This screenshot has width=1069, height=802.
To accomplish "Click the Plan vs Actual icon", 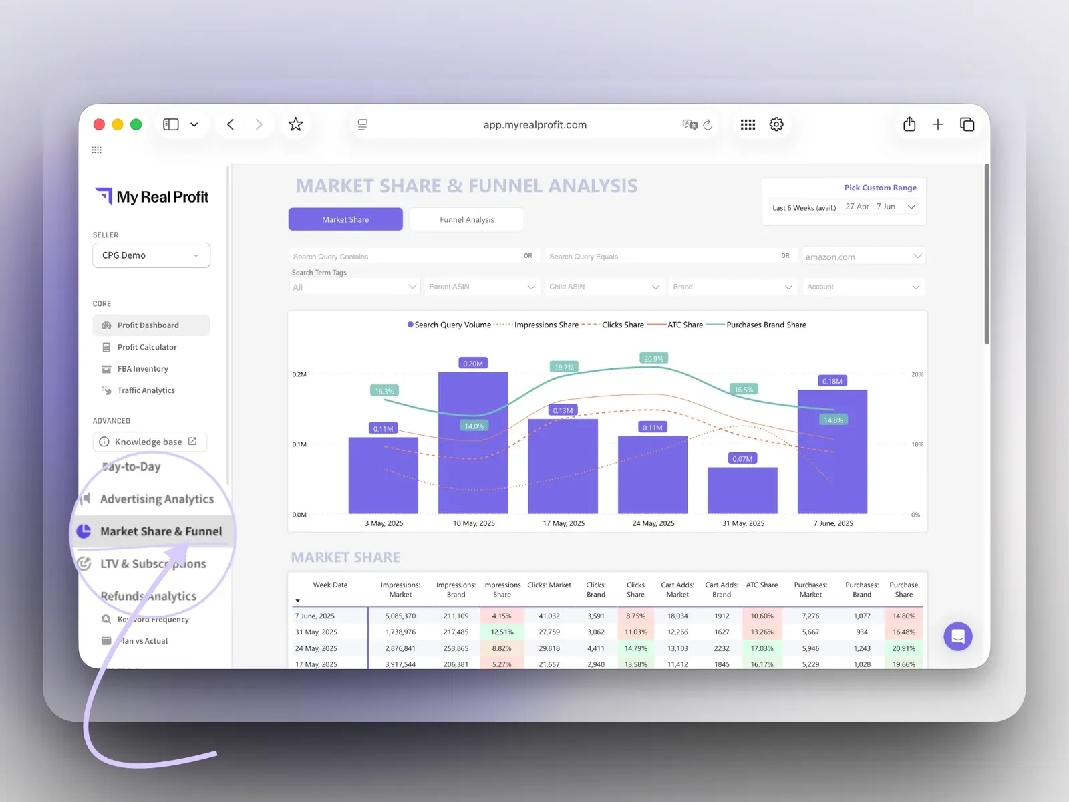I will point(106,640).
